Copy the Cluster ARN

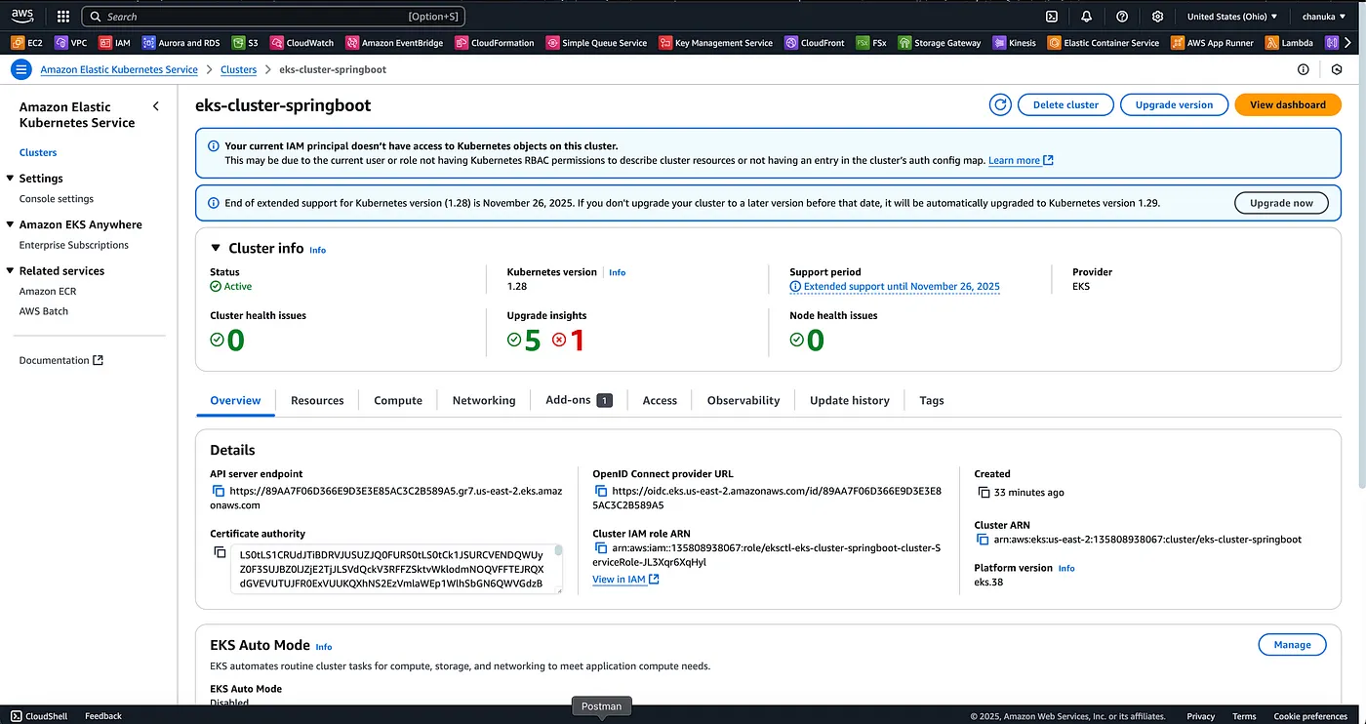[x=983, y=540]
